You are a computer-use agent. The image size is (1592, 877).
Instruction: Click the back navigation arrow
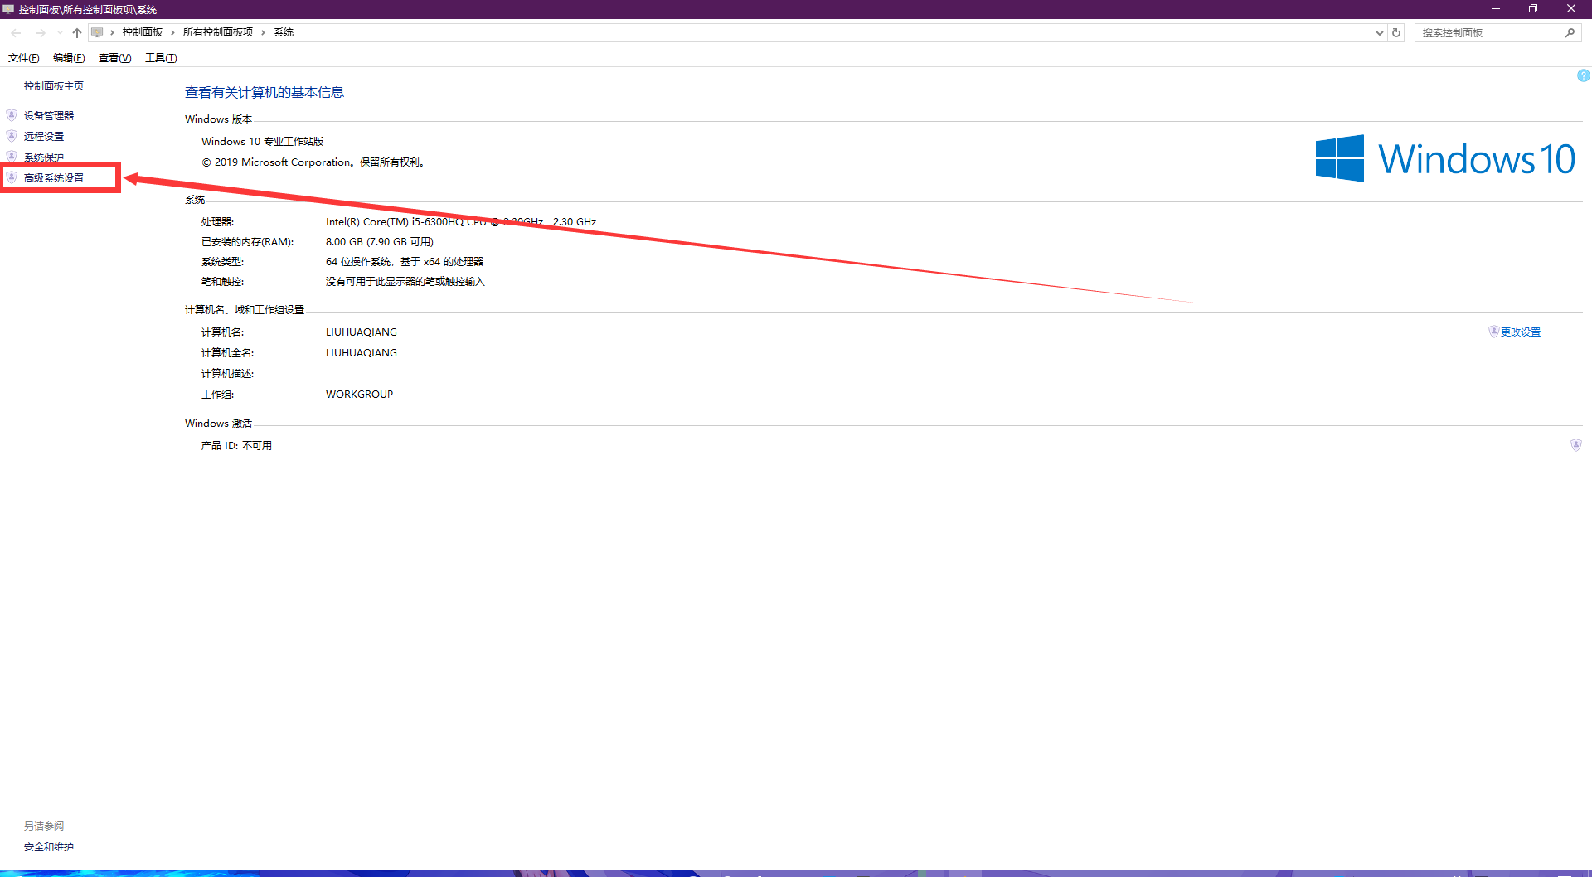point(17,33)
